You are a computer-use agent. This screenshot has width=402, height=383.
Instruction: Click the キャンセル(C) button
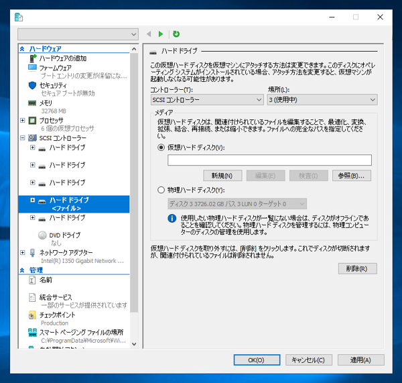point(309,360)
